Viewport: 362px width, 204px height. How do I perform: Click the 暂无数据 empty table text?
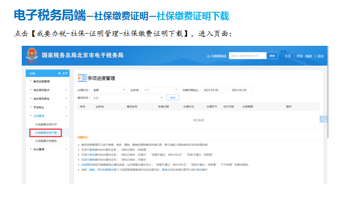(x=199, y=120)
